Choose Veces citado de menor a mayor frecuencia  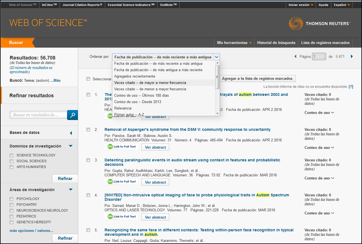(164, 89)
